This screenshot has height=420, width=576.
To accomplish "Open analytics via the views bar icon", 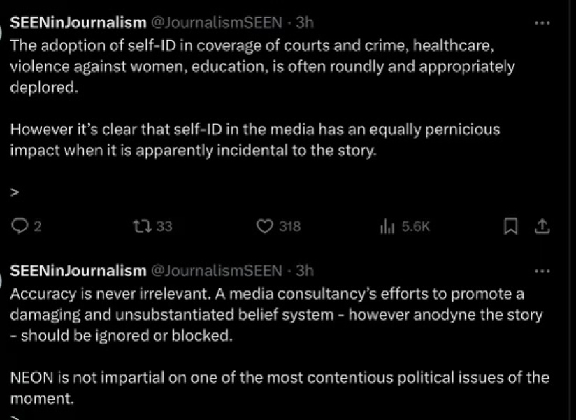I will tap(385, 226).
